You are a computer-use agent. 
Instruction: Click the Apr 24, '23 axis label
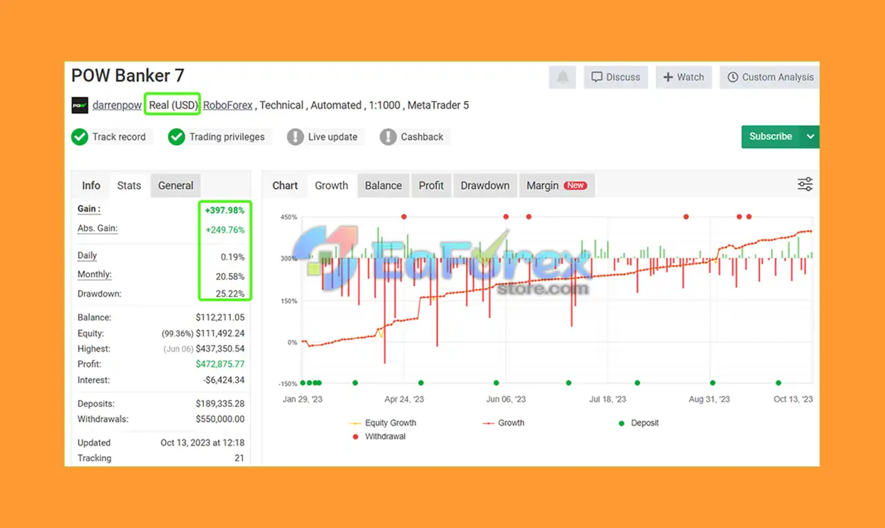(x=404, y=399)
